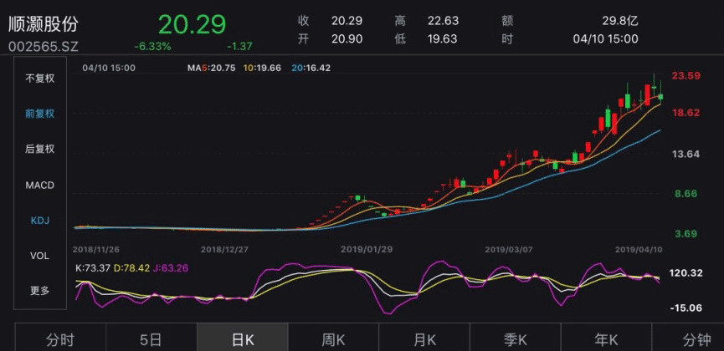Select the 季K quarterly chart tab
This screenshot has height=351, width=724.
[515, 339]
